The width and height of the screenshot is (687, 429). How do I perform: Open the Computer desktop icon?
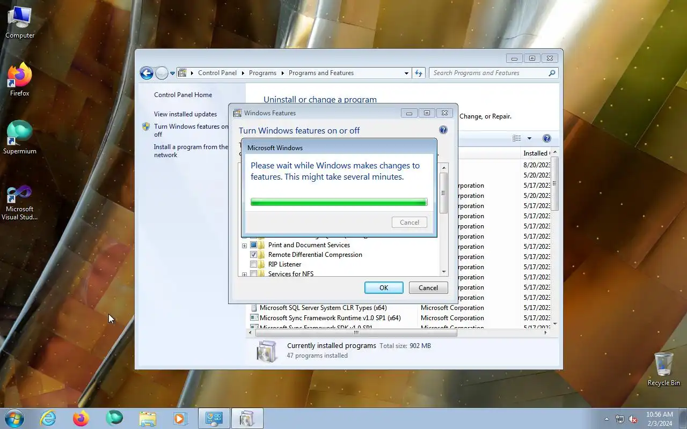click(20, 23)
